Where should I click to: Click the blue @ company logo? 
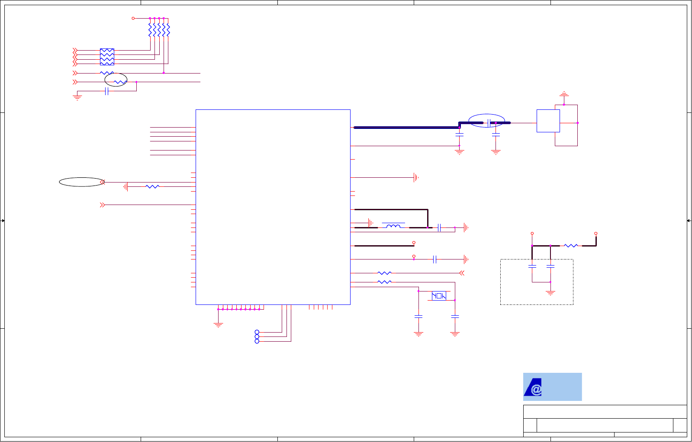pyautogui.click(x=552, y=387)
